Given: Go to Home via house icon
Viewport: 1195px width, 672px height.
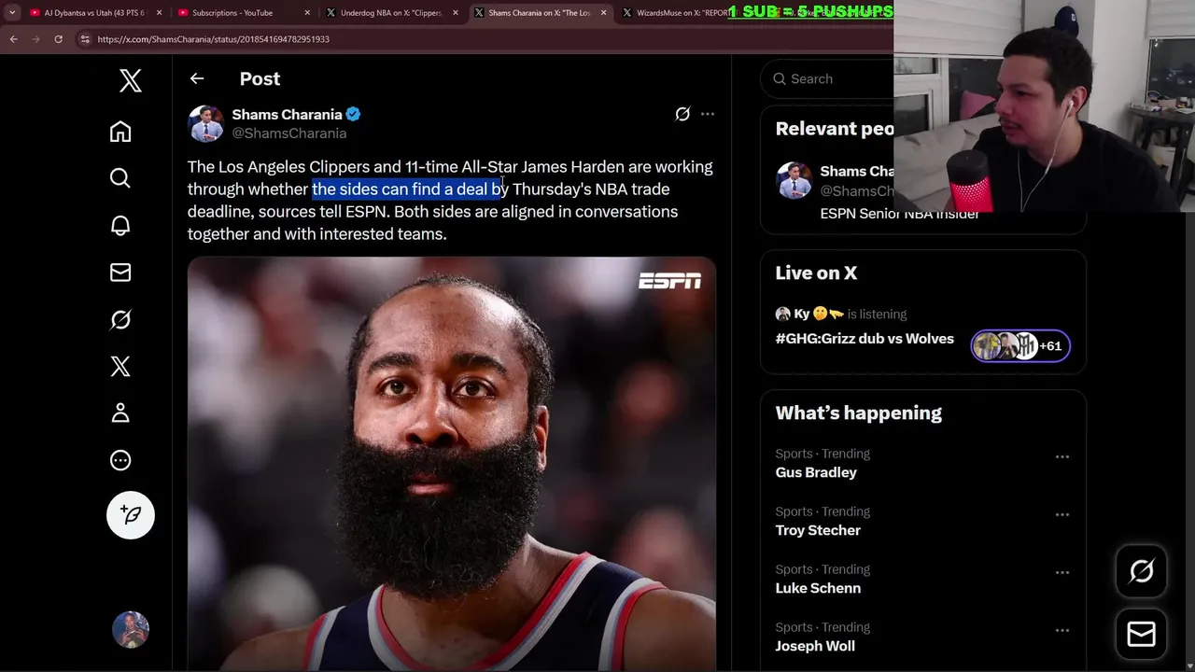Looking at the screenshot, I should click(120, 132).
